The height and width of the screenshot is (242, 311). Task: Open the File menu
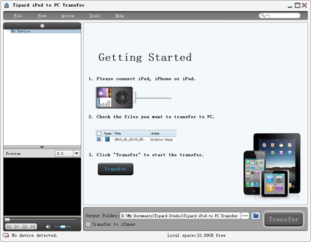coord(18,16)
